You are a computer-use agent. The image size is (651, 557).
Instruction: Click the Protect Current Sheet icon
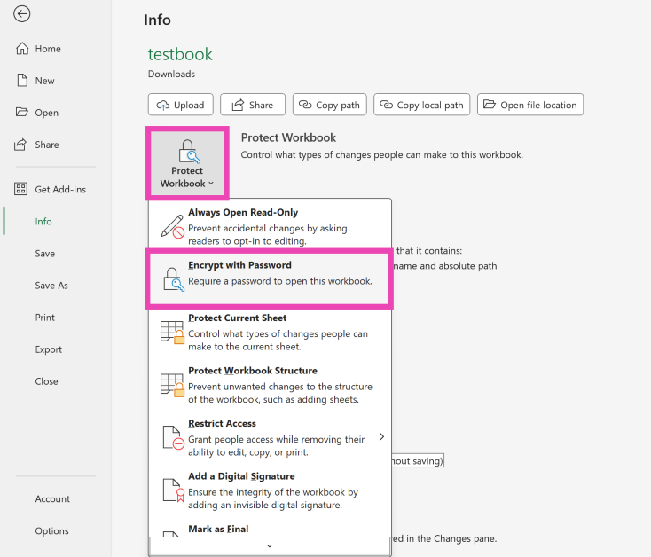pyautogui.click(x=172, y=332)
